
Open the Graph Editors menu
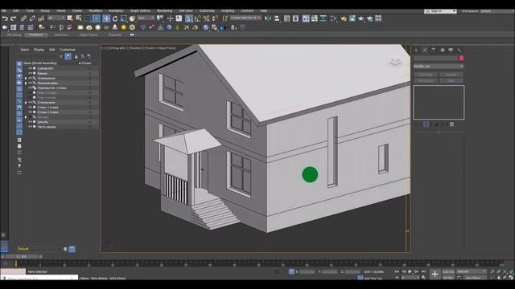140,10
